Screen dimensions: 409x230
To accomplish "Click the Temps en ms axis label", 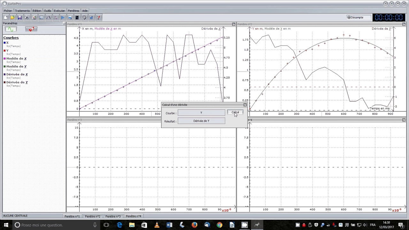I will coord(380,109).
